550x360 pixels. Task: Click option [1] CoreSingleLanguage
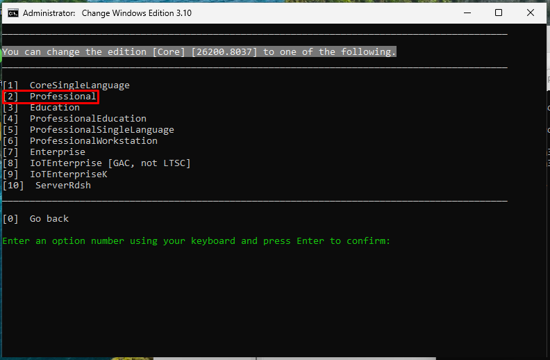click(x=66, y=85)
